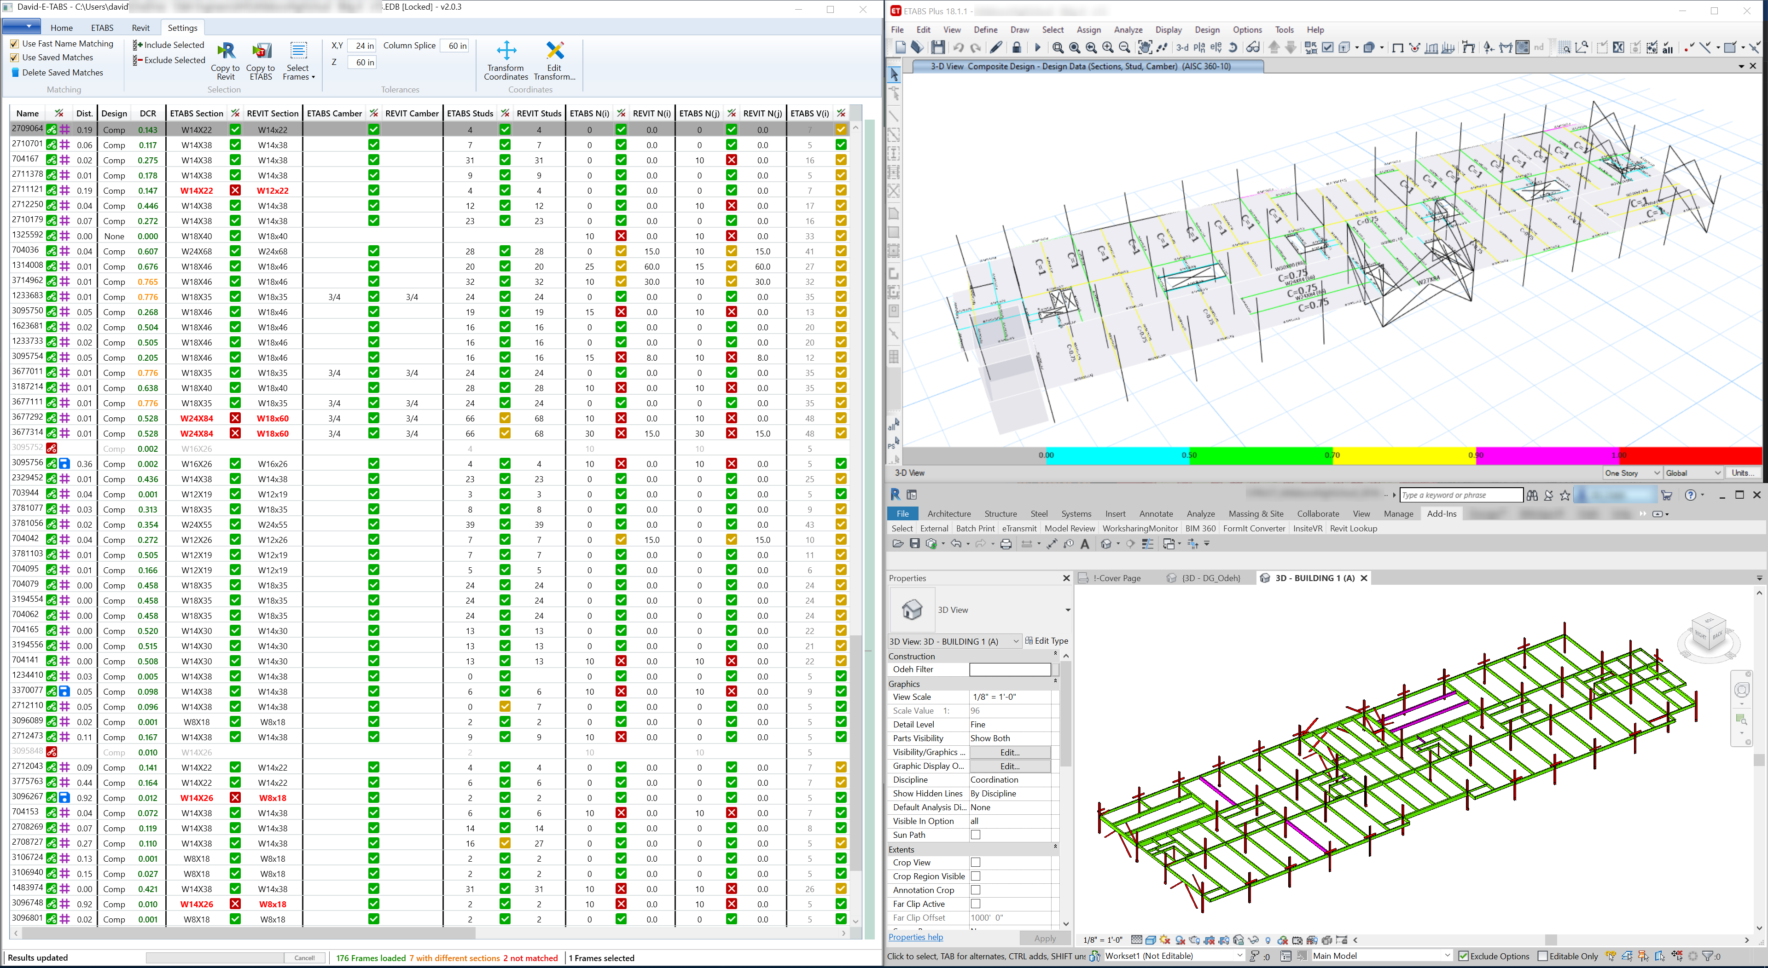Open Revit Structure tab
1768x968 pixels.
[x=1000, y=514]
